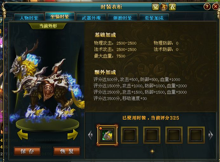This screenshot has height=162, width=220.
Task: Click the 衣 wardrobe icon
Action: [x=172, y=7]
